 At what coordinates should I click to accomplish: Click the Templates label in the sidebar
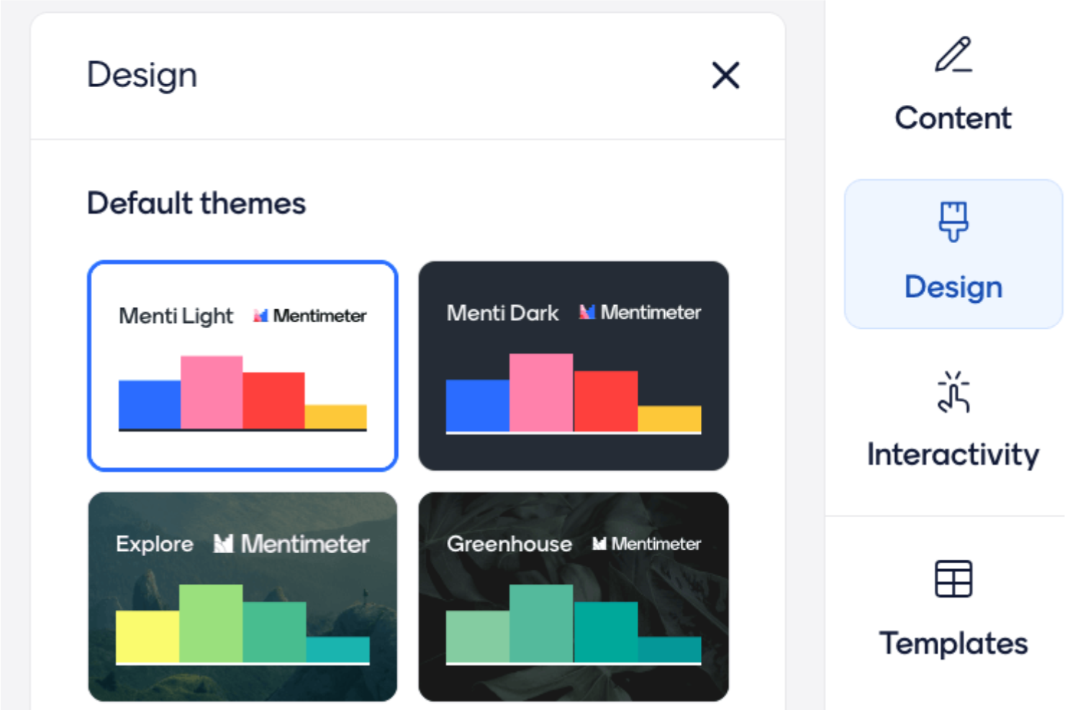point(953,643)
